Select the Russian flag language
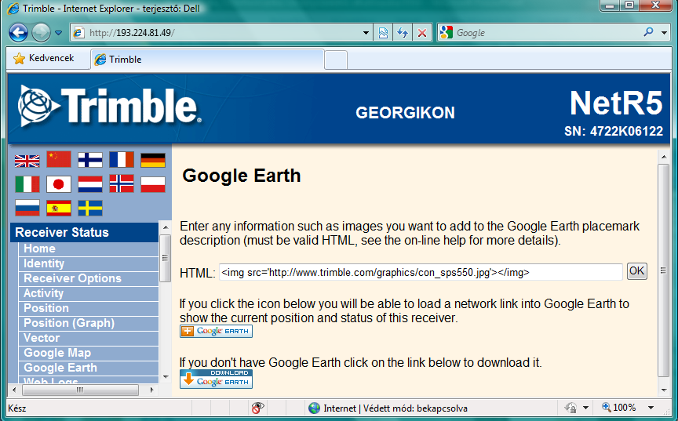The image size is (678, 421). [27, 208]
